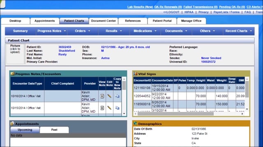263x147 pixels.
Task: Open the Recent Charts dropdown menu
Action: point(239,31)
